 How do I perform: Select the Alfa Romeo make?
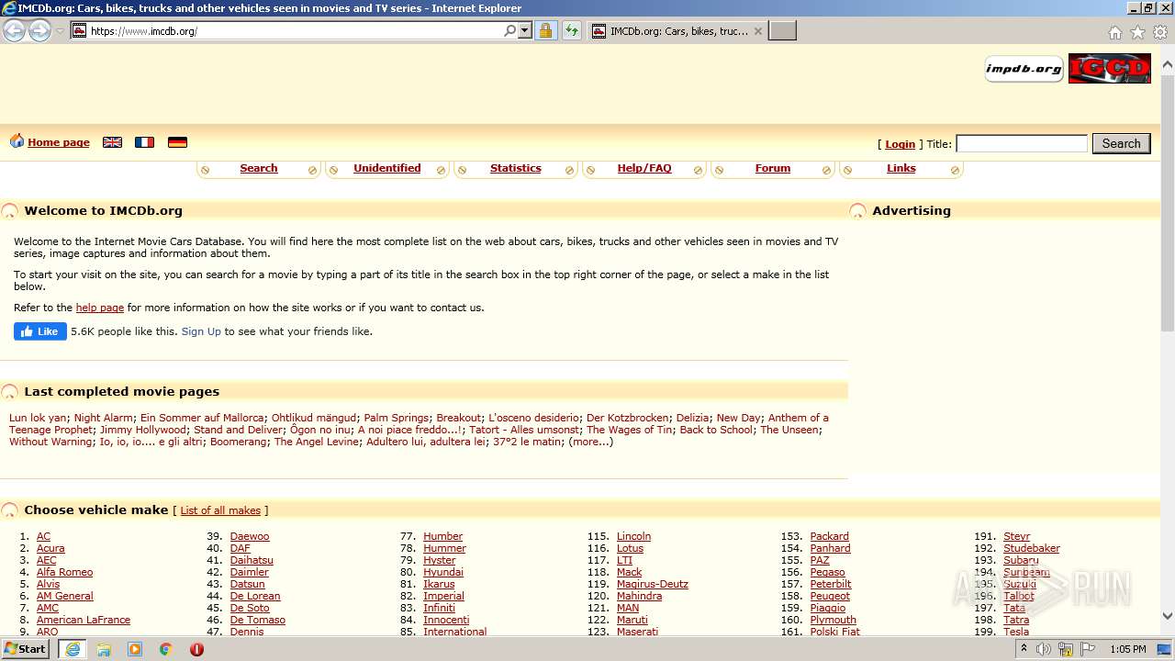(64, 572)
